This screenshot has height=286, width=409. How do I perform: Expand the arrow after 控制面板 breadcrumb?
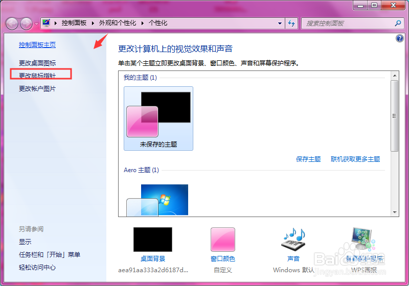[x=93, y=23]
